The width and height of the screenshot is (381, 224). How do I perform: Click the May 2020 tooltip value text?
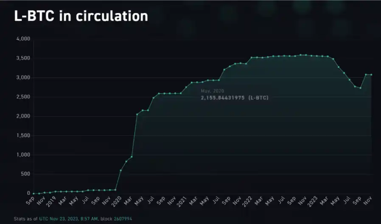[x=234, y=98]
